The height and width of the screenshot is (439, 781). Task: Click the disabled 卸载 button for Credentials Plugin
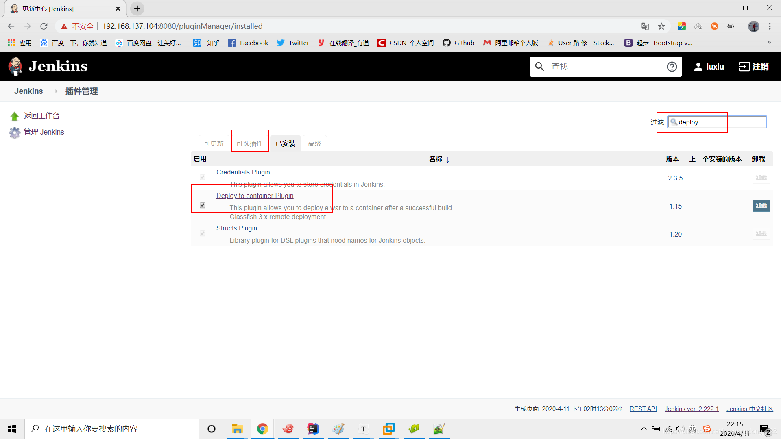761,178
